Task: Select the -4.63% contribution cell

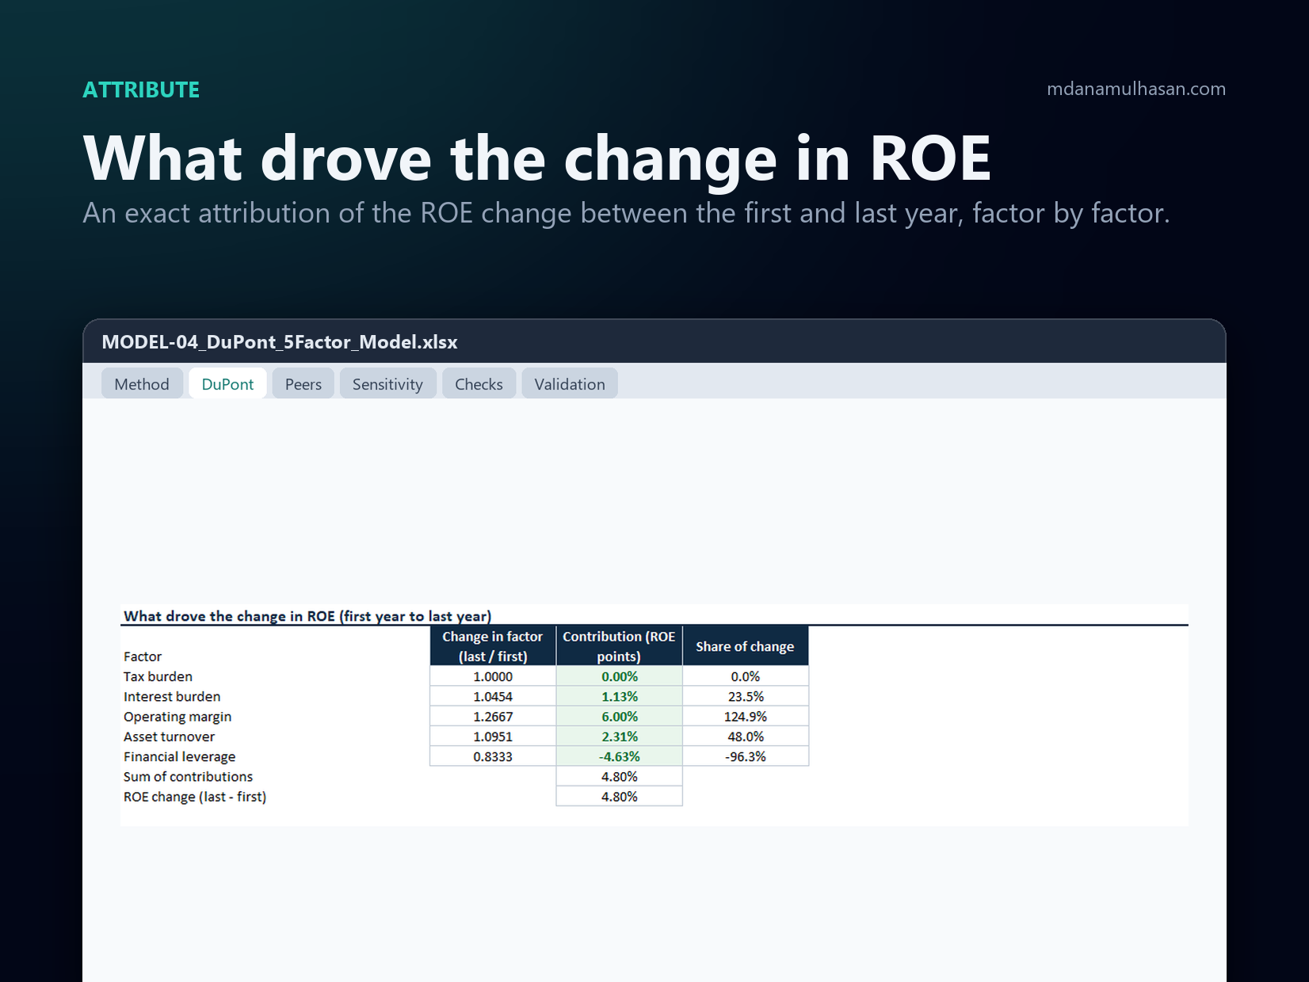Action: tap(619, 756)
